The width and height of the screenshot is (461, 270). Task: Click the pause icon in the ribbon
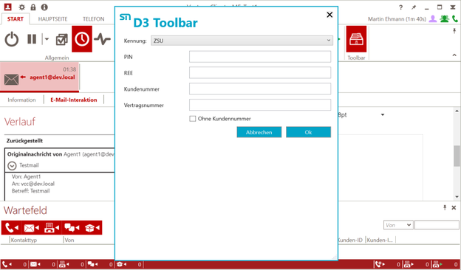(32, 39)
